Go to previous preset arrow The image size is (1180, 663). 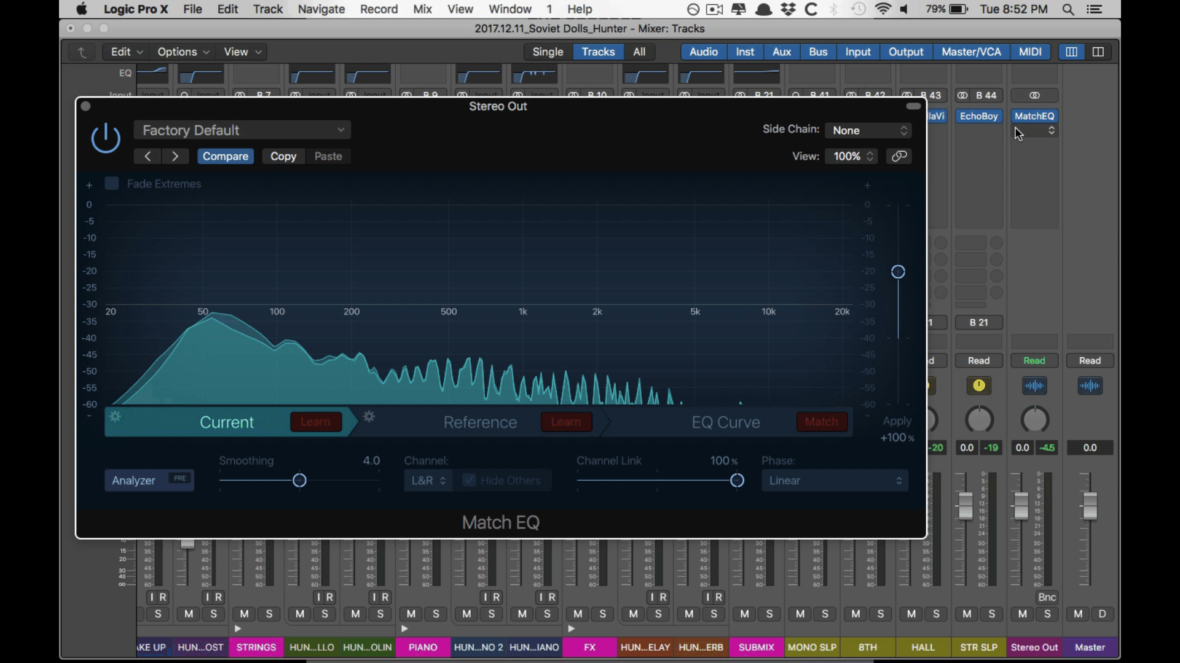point(147,156)
